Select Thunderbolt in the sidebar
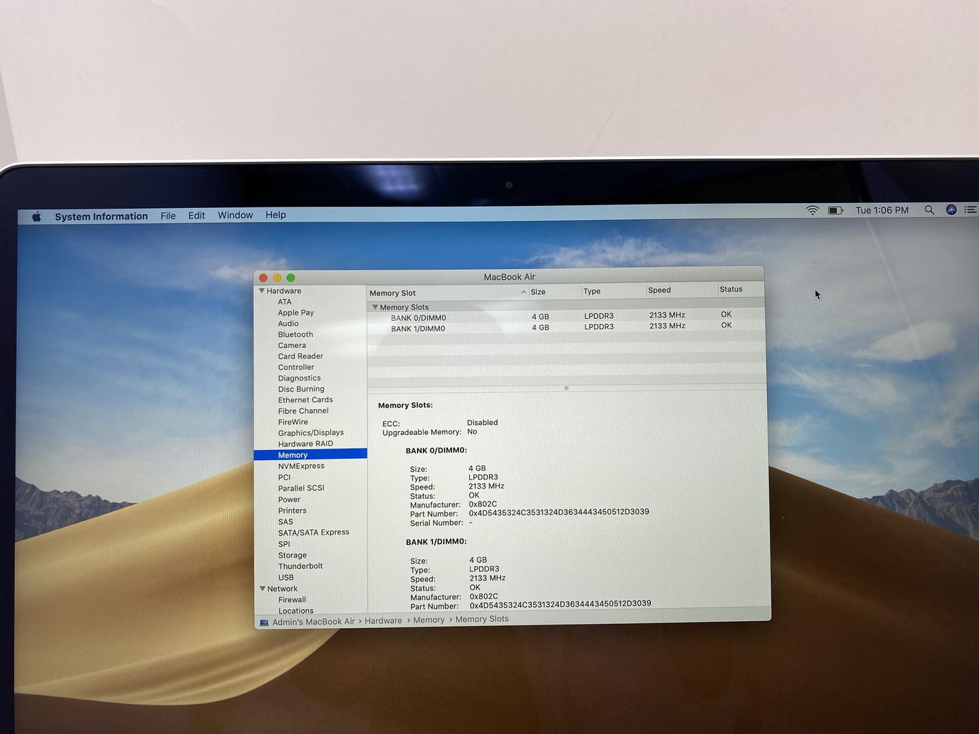 (300, 566)
